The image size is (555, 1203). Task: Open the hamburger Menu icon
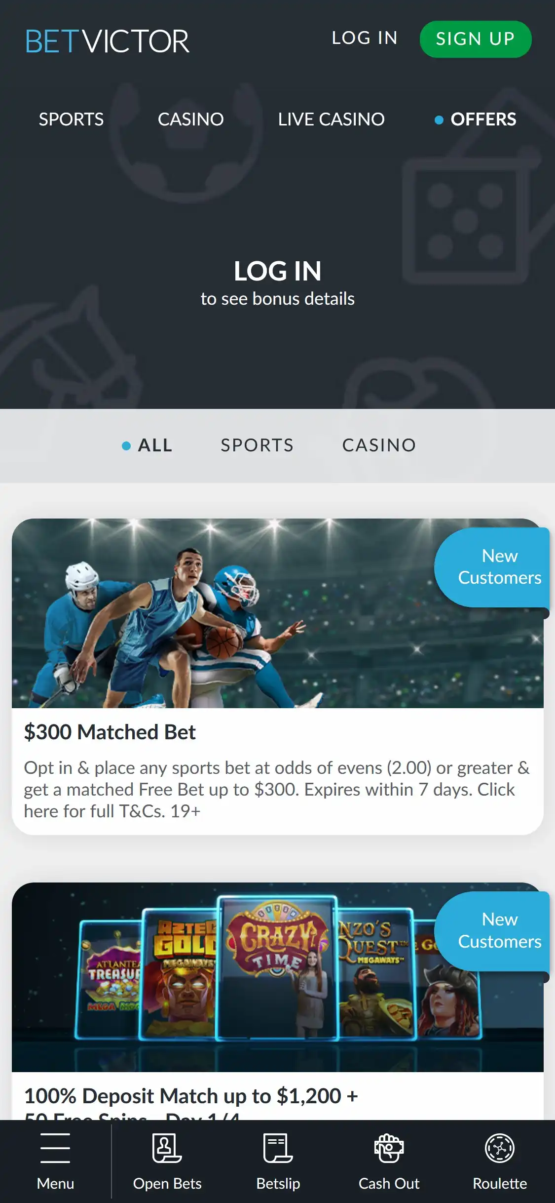point(55,1148)
